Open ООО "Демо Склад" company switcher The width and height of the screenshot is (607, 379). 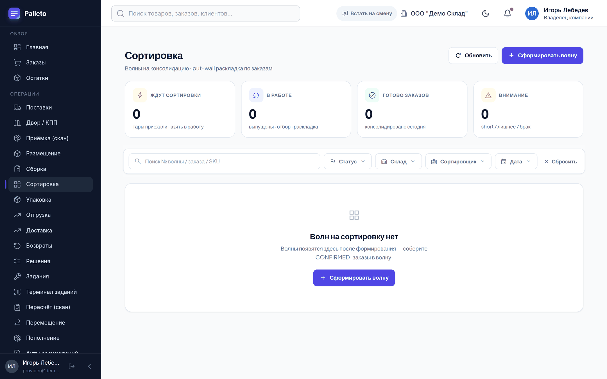point(434,13)
